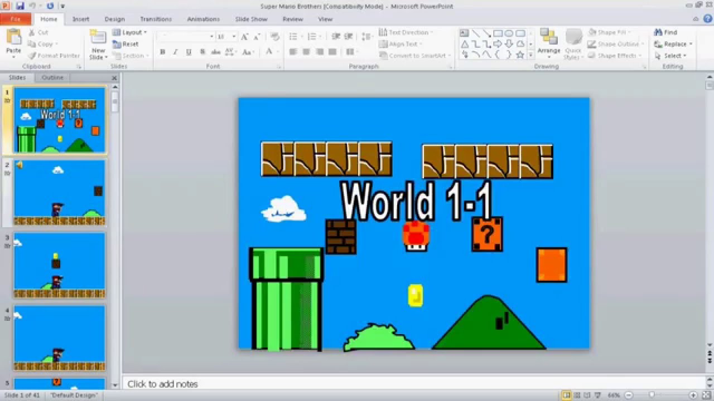Open the Shape Outline dropdown
The height and width of the screenshot is (401, 714).
coord(615,44)
